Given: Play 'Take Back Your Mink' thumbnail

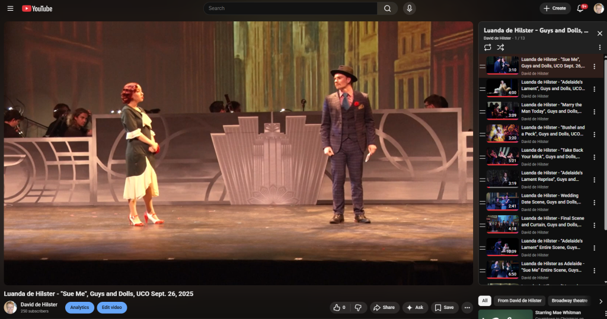Looking at the screenshot, I should [503, 156].
